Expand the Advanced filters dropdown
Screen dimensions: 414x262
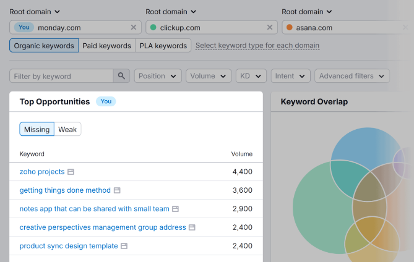click(351, 76)
